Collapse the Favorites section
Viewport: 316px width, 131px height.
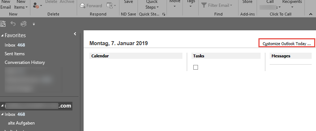(2, 36)
